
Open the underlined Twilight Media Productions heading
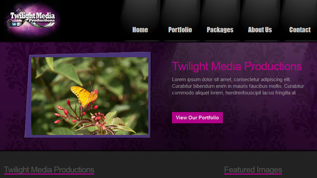coord(49,170)
